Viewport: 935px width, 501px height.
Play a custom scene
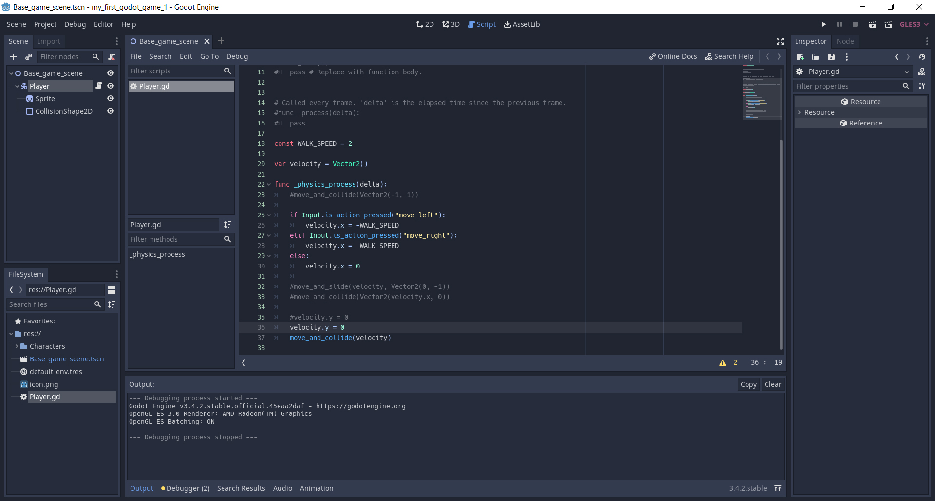[x=888, y=24]
